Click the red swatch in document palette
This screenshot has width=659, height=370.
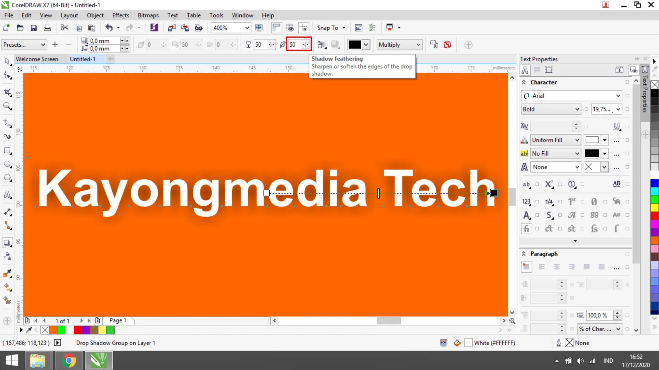click(77, 330)
